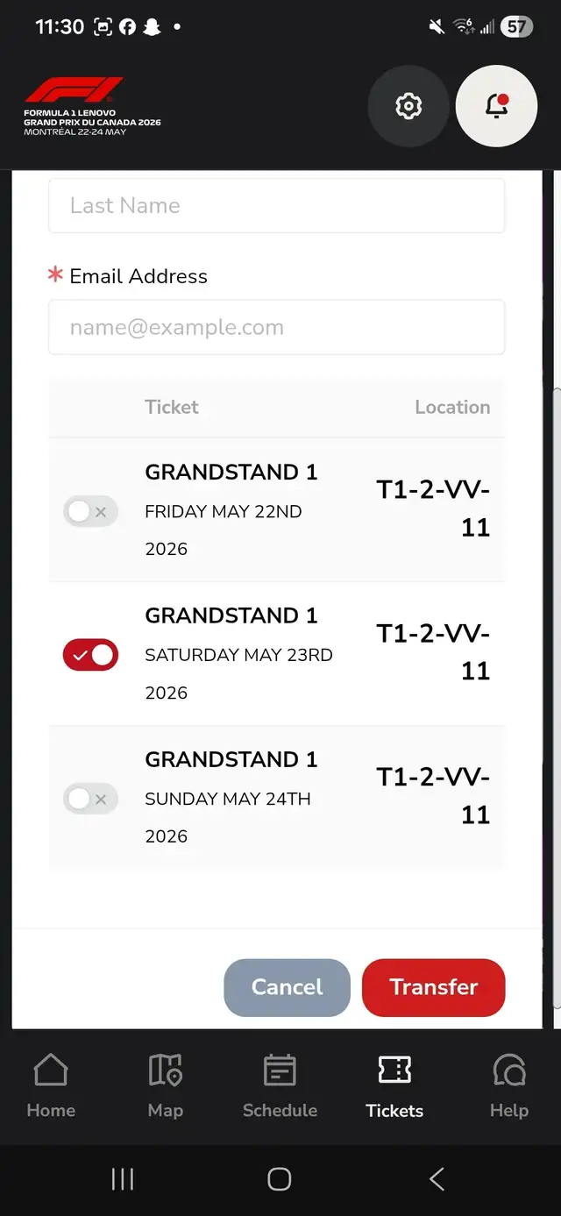The width and height of the screenshot is (561, 1216).
Task: Enable Friday May 22nd ticket toggle
Action: [90, 511]
